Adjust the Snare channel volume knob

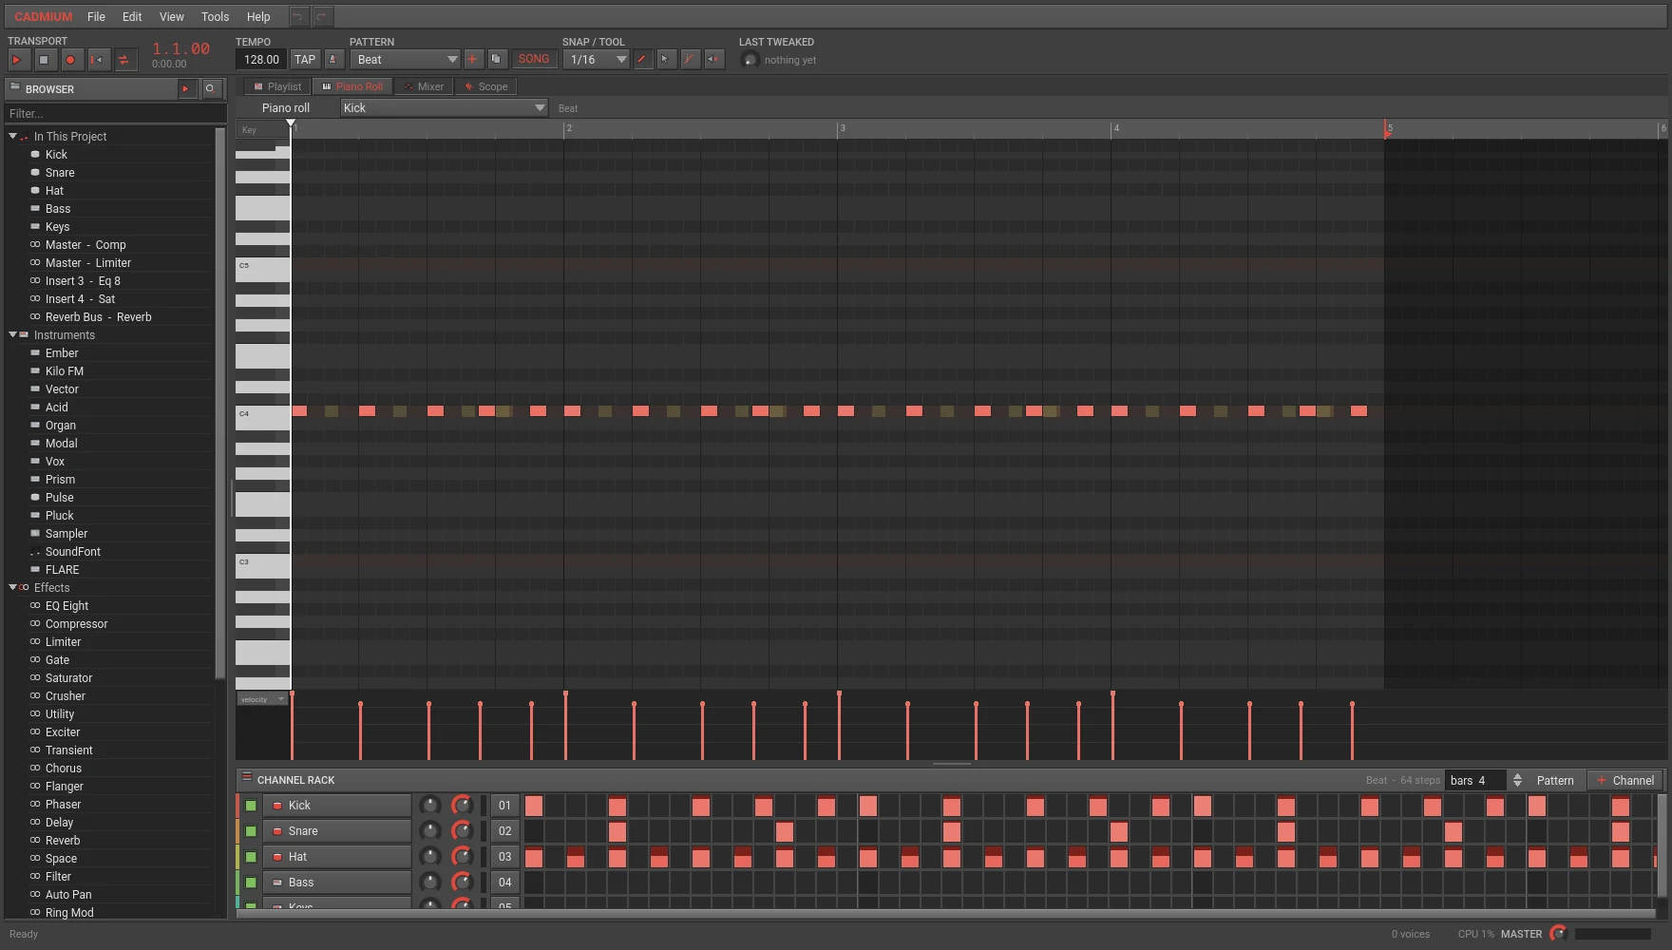[463, 831]
